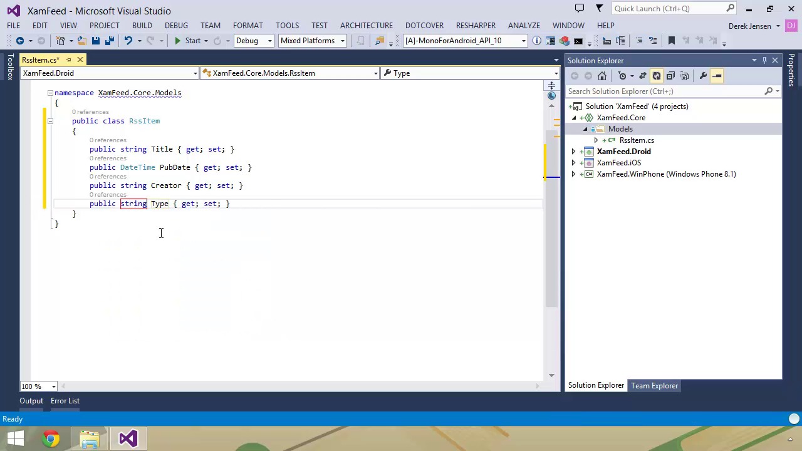Click Refresh icon in Solution Explorer
The height and width of the screenshot is (451, 802).
[x=657, y=76]
